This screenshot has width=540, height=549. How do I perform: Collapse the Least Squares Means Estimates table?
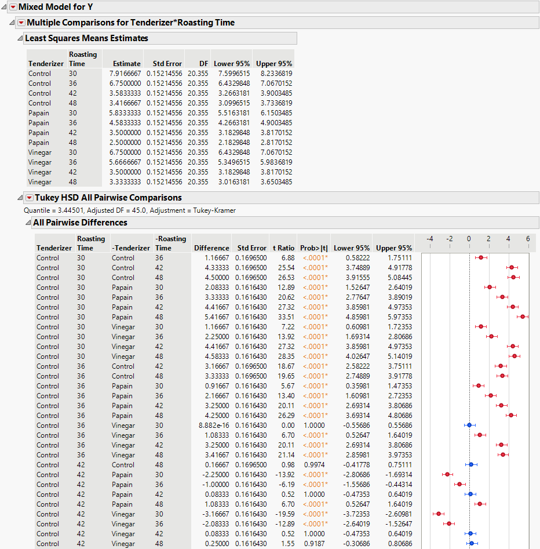20,38
